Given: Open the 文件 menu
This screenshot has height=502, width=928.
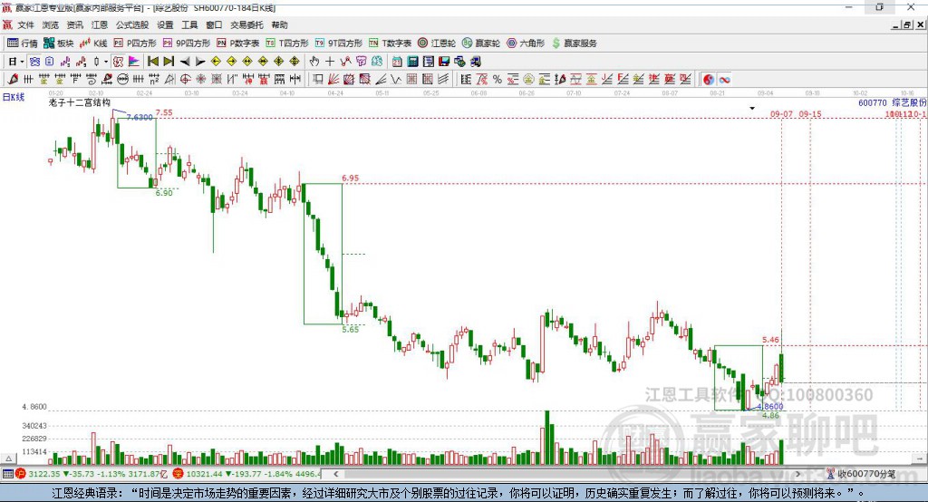Looking at the screenshot, I should coord(25,24).
